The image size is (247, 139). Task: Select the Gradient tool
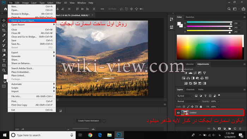tap(4, 50)
